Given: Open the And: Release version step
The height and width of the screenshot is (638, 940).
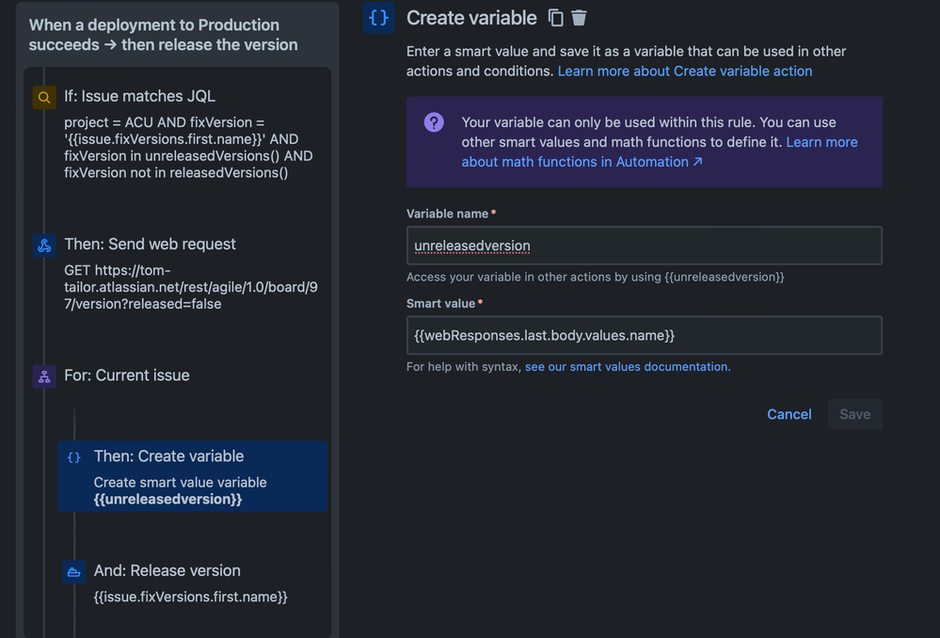Looking at the screenshot, I should point(192,583).
